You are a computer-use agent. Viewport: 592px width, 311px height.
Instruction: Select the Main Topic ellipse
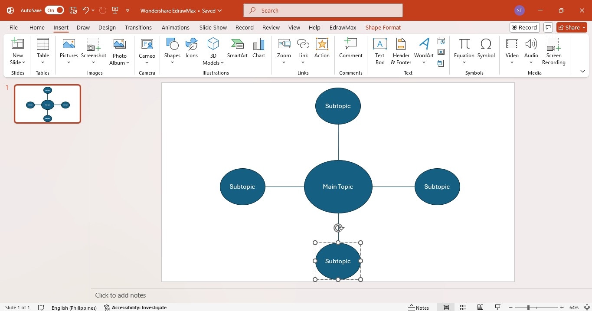tap(338, 187)
